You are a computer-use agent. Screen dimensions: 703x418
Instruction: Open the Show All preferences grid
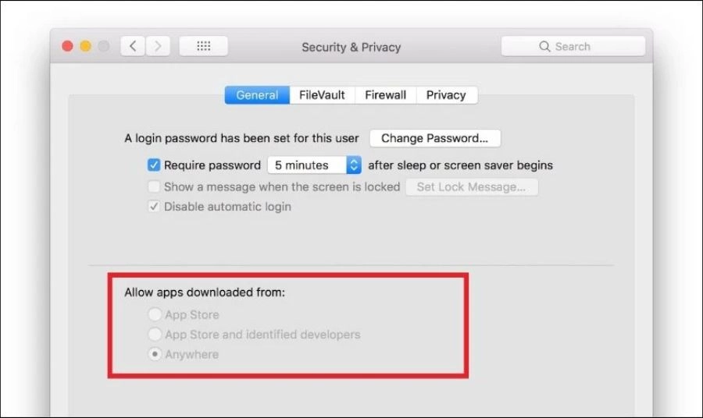point(204,46)
